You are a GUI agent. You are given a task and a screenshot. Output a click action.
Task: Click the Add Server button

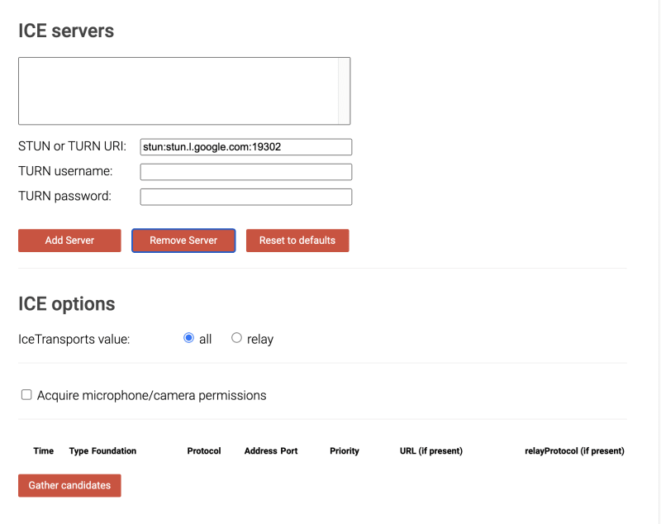(x=69, y=241)
